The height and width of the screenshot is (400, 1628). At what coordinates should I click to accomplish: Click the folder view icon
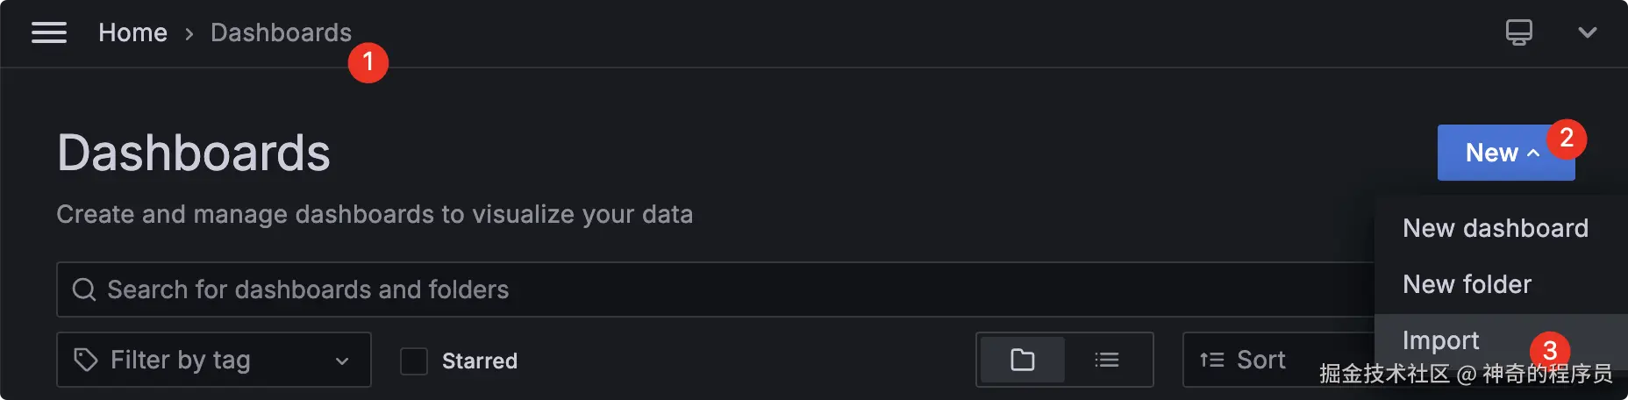1022,360
